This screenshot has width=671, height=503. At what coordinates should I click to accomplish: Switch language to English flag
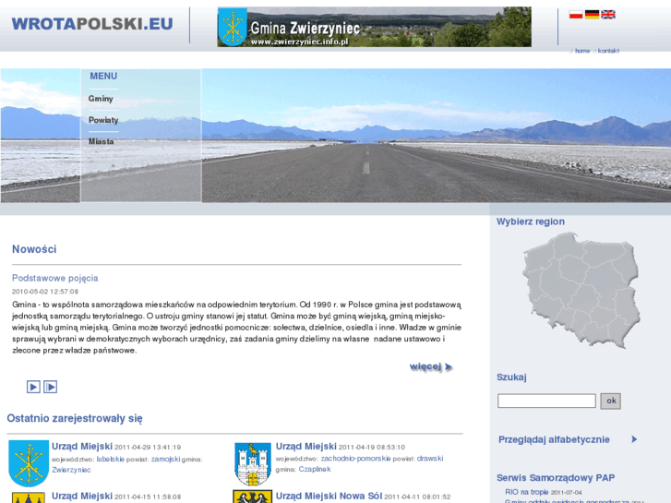[608, 15]
